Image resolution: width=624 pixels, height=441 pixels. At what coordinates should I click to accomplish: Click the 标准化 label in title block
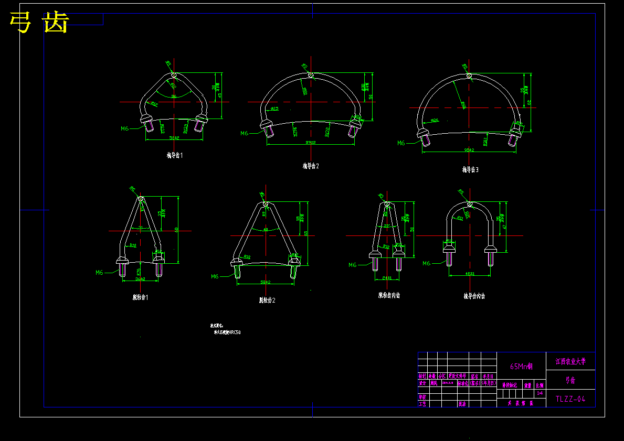462,383
